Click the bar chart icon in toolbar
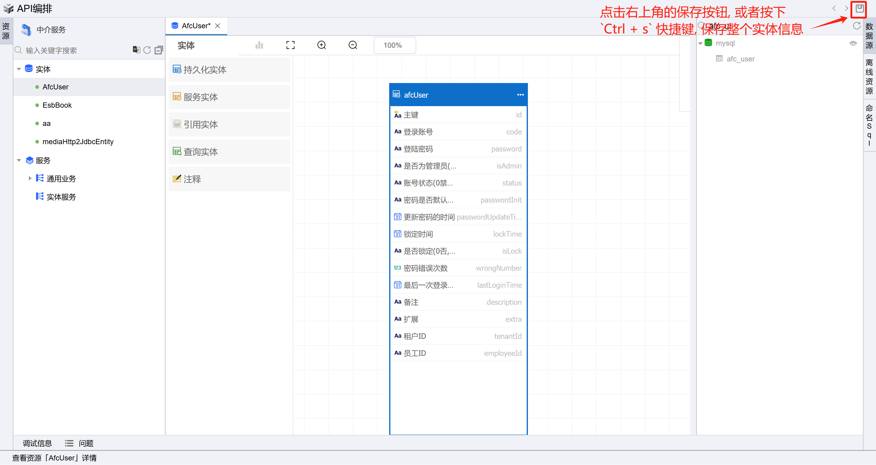 [259, 45]
